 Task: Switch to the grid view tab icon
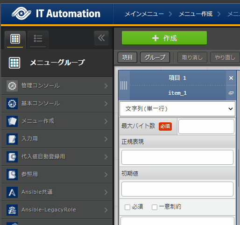(15, 39)
